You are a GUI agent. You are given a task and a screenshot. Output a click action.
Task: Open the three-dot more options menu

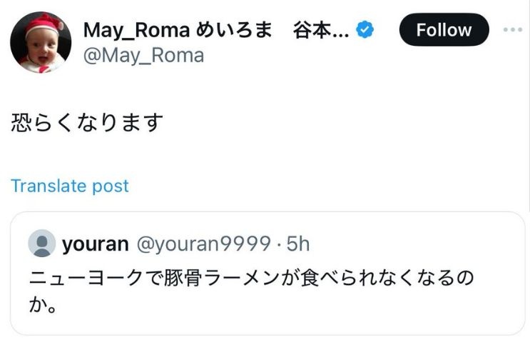coord(513,30)
